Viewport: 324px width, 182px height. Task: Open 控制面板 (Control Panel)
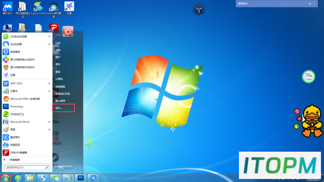[x=60, y=86]
